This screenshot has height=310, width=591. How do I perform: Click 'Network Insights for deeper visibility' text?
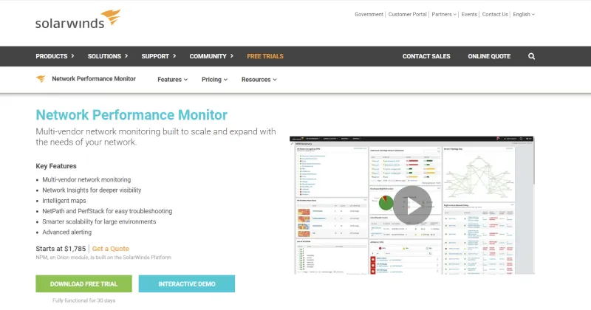tap(92, 190)
